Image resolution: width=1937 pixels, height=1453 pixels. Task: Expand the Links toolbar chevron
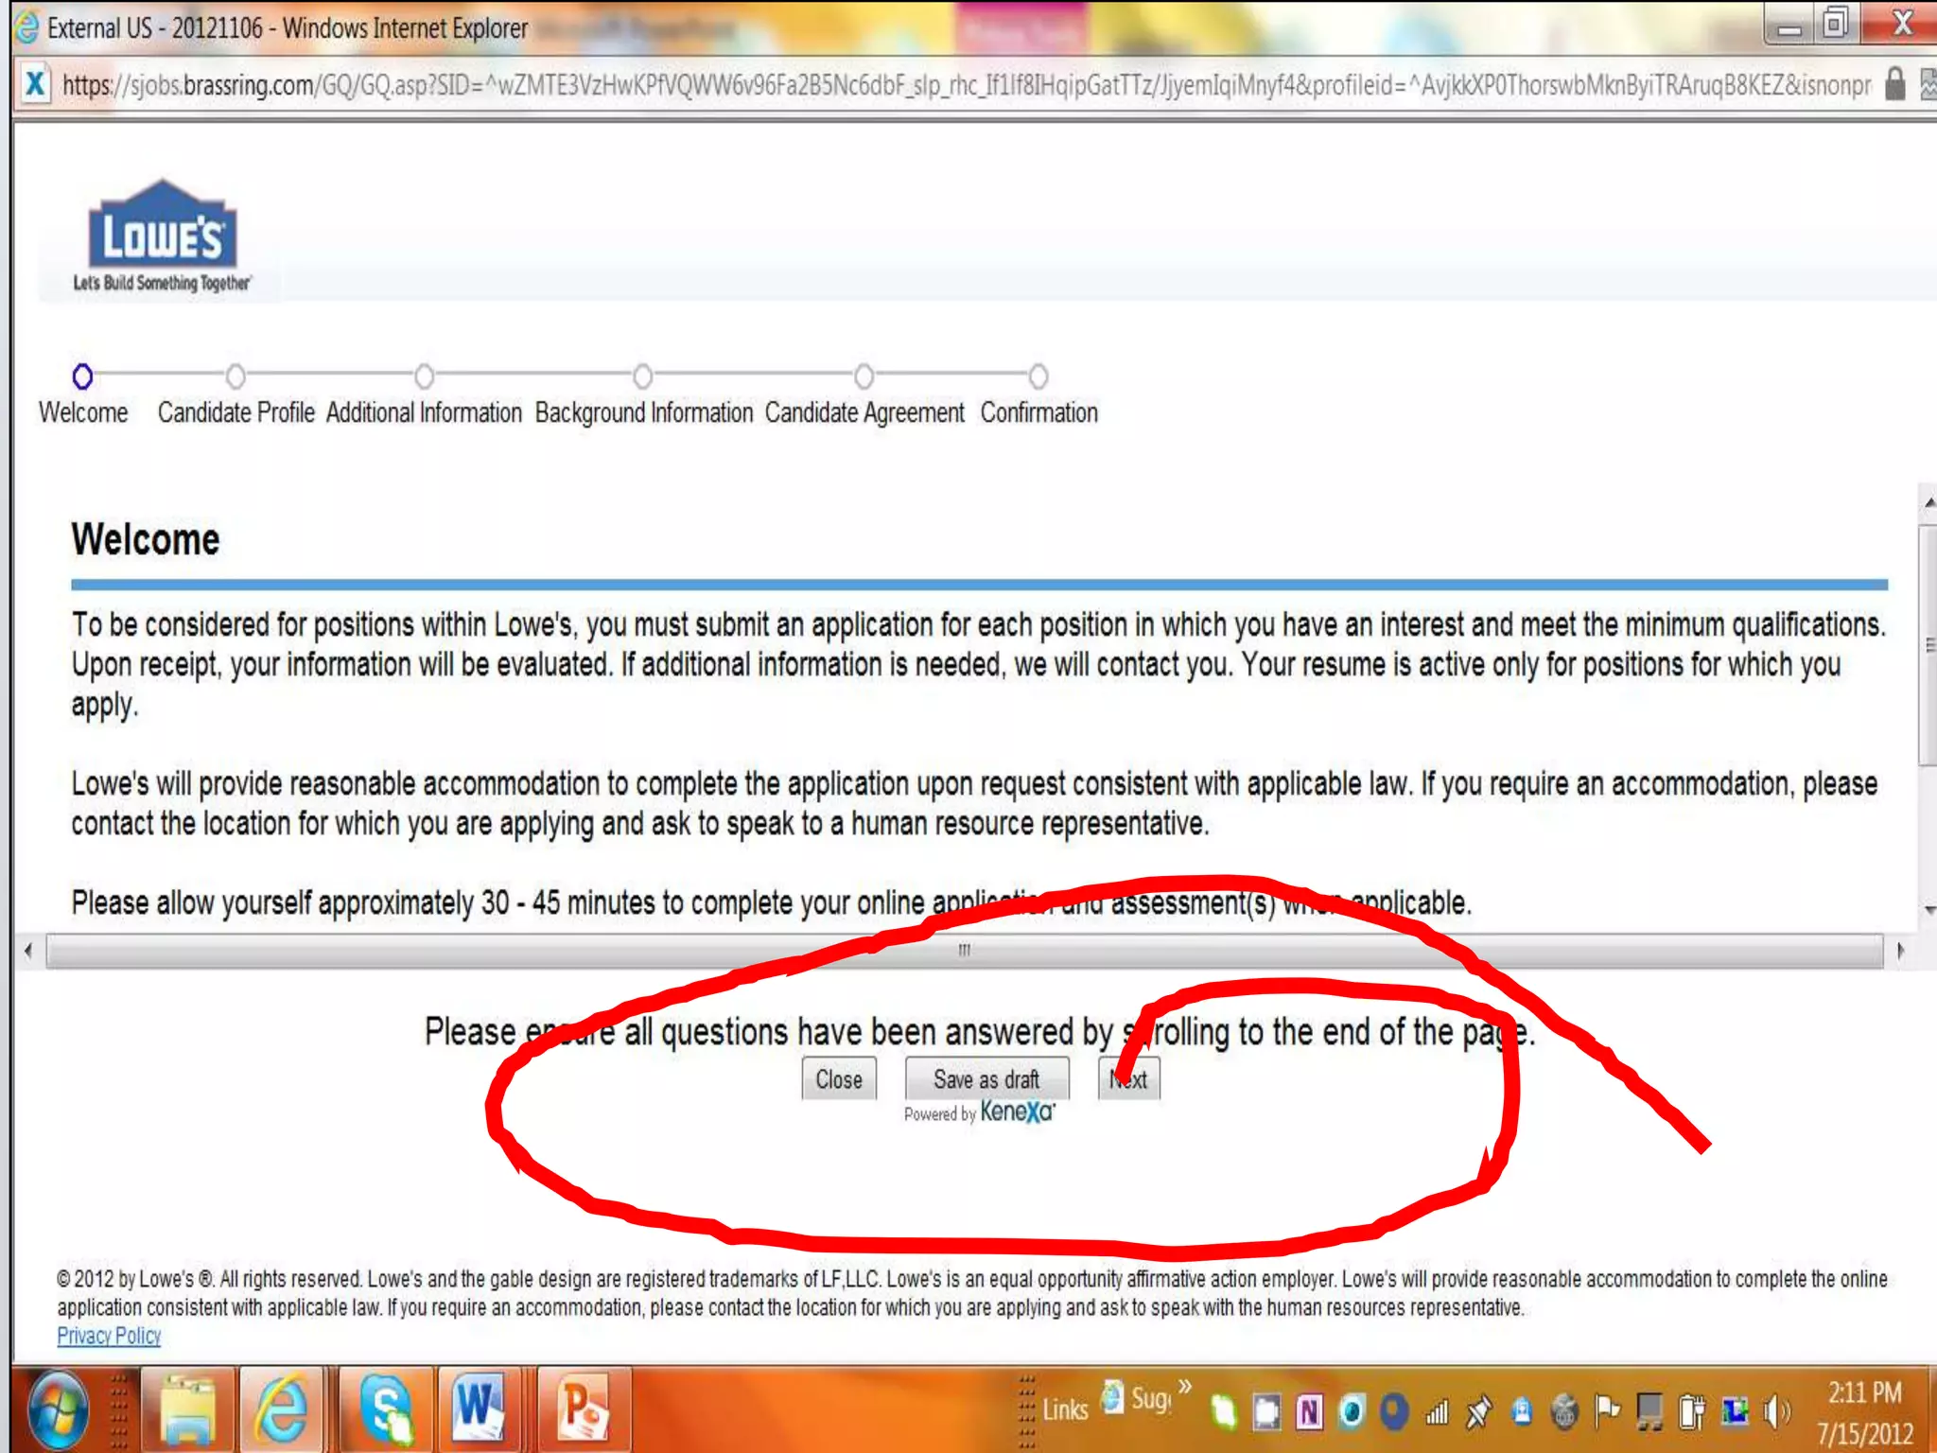(1185, 1387)
